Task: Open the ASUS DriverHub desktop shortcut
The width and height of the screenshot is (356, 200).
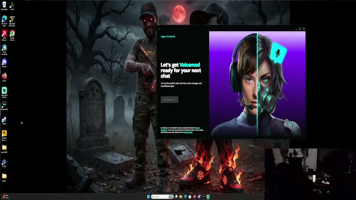Action: (4, 50)
